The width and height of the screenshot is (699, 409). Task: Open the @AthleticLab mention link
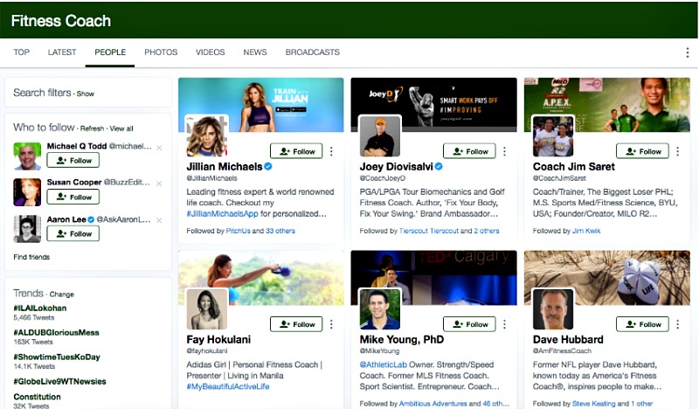tap(384, 364)
